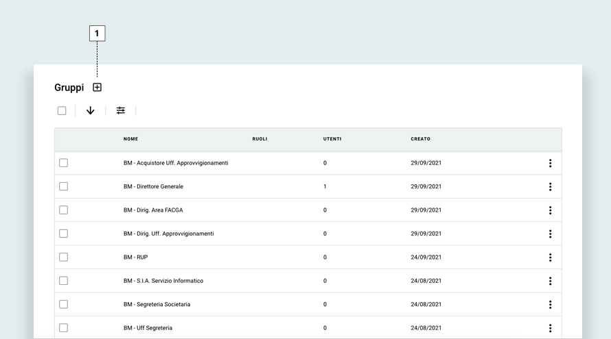The height and width of the screenshot is (339, 611).
Task: Open options menu for BM - RUP
Action: click(x=550, y=258)
